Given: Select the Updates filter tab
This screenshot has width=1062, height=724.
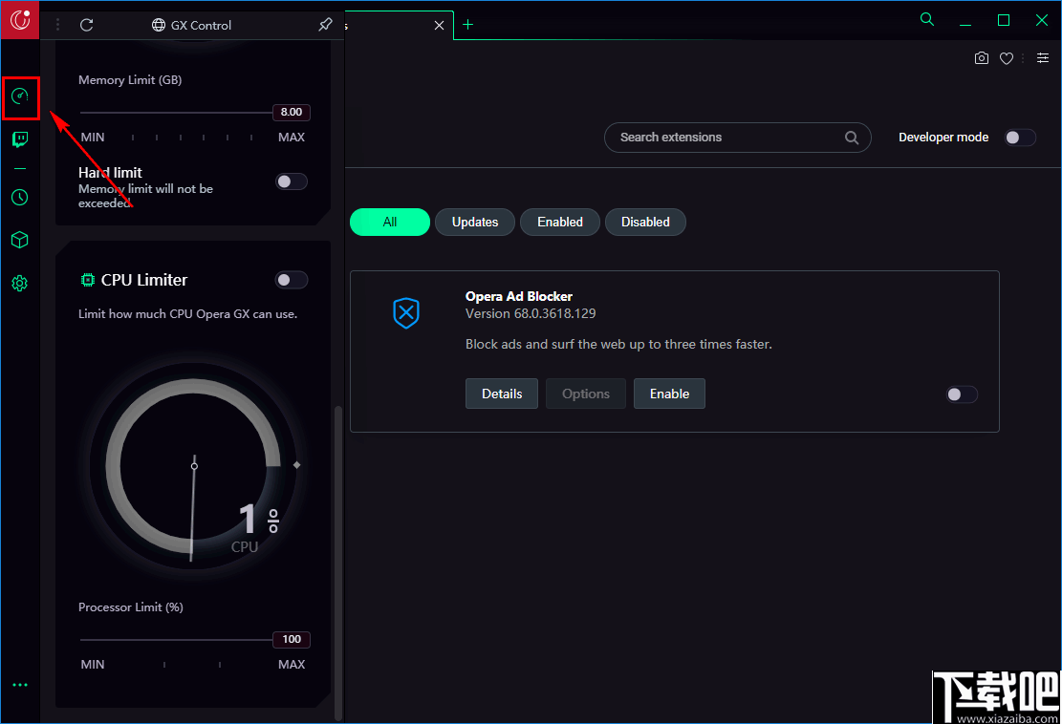Looking at the screenshot, I should (x=475, y=222).
